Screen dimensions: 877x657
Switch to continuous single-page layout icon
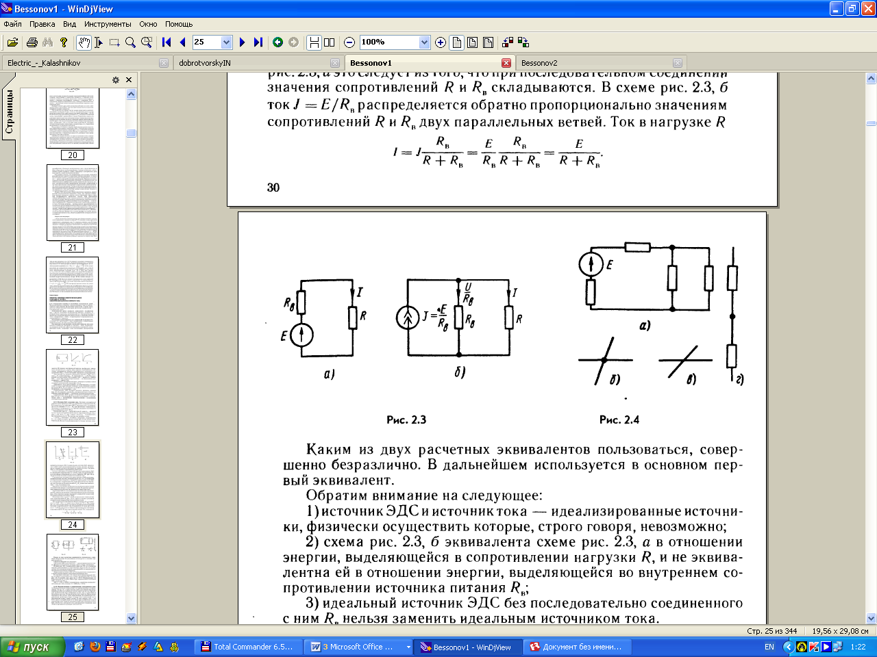(x=314, y=42)
